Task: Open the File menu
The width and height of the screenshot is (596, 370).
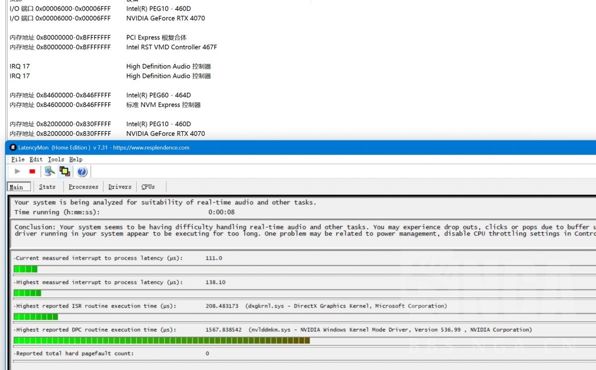Action: point(18,159)
